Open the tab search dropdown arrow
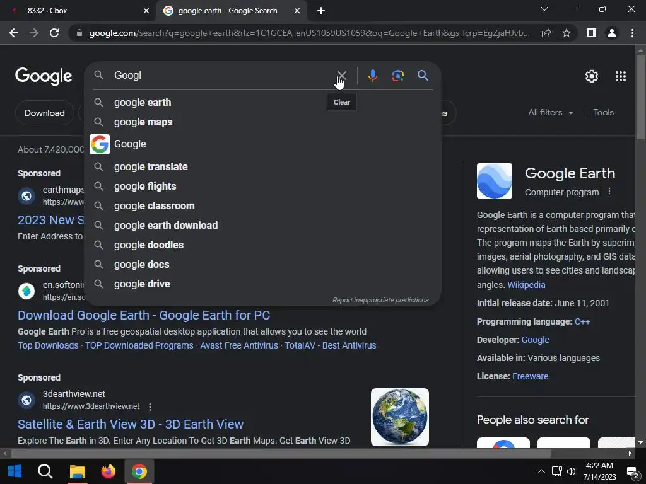 (x=544, y=9)
